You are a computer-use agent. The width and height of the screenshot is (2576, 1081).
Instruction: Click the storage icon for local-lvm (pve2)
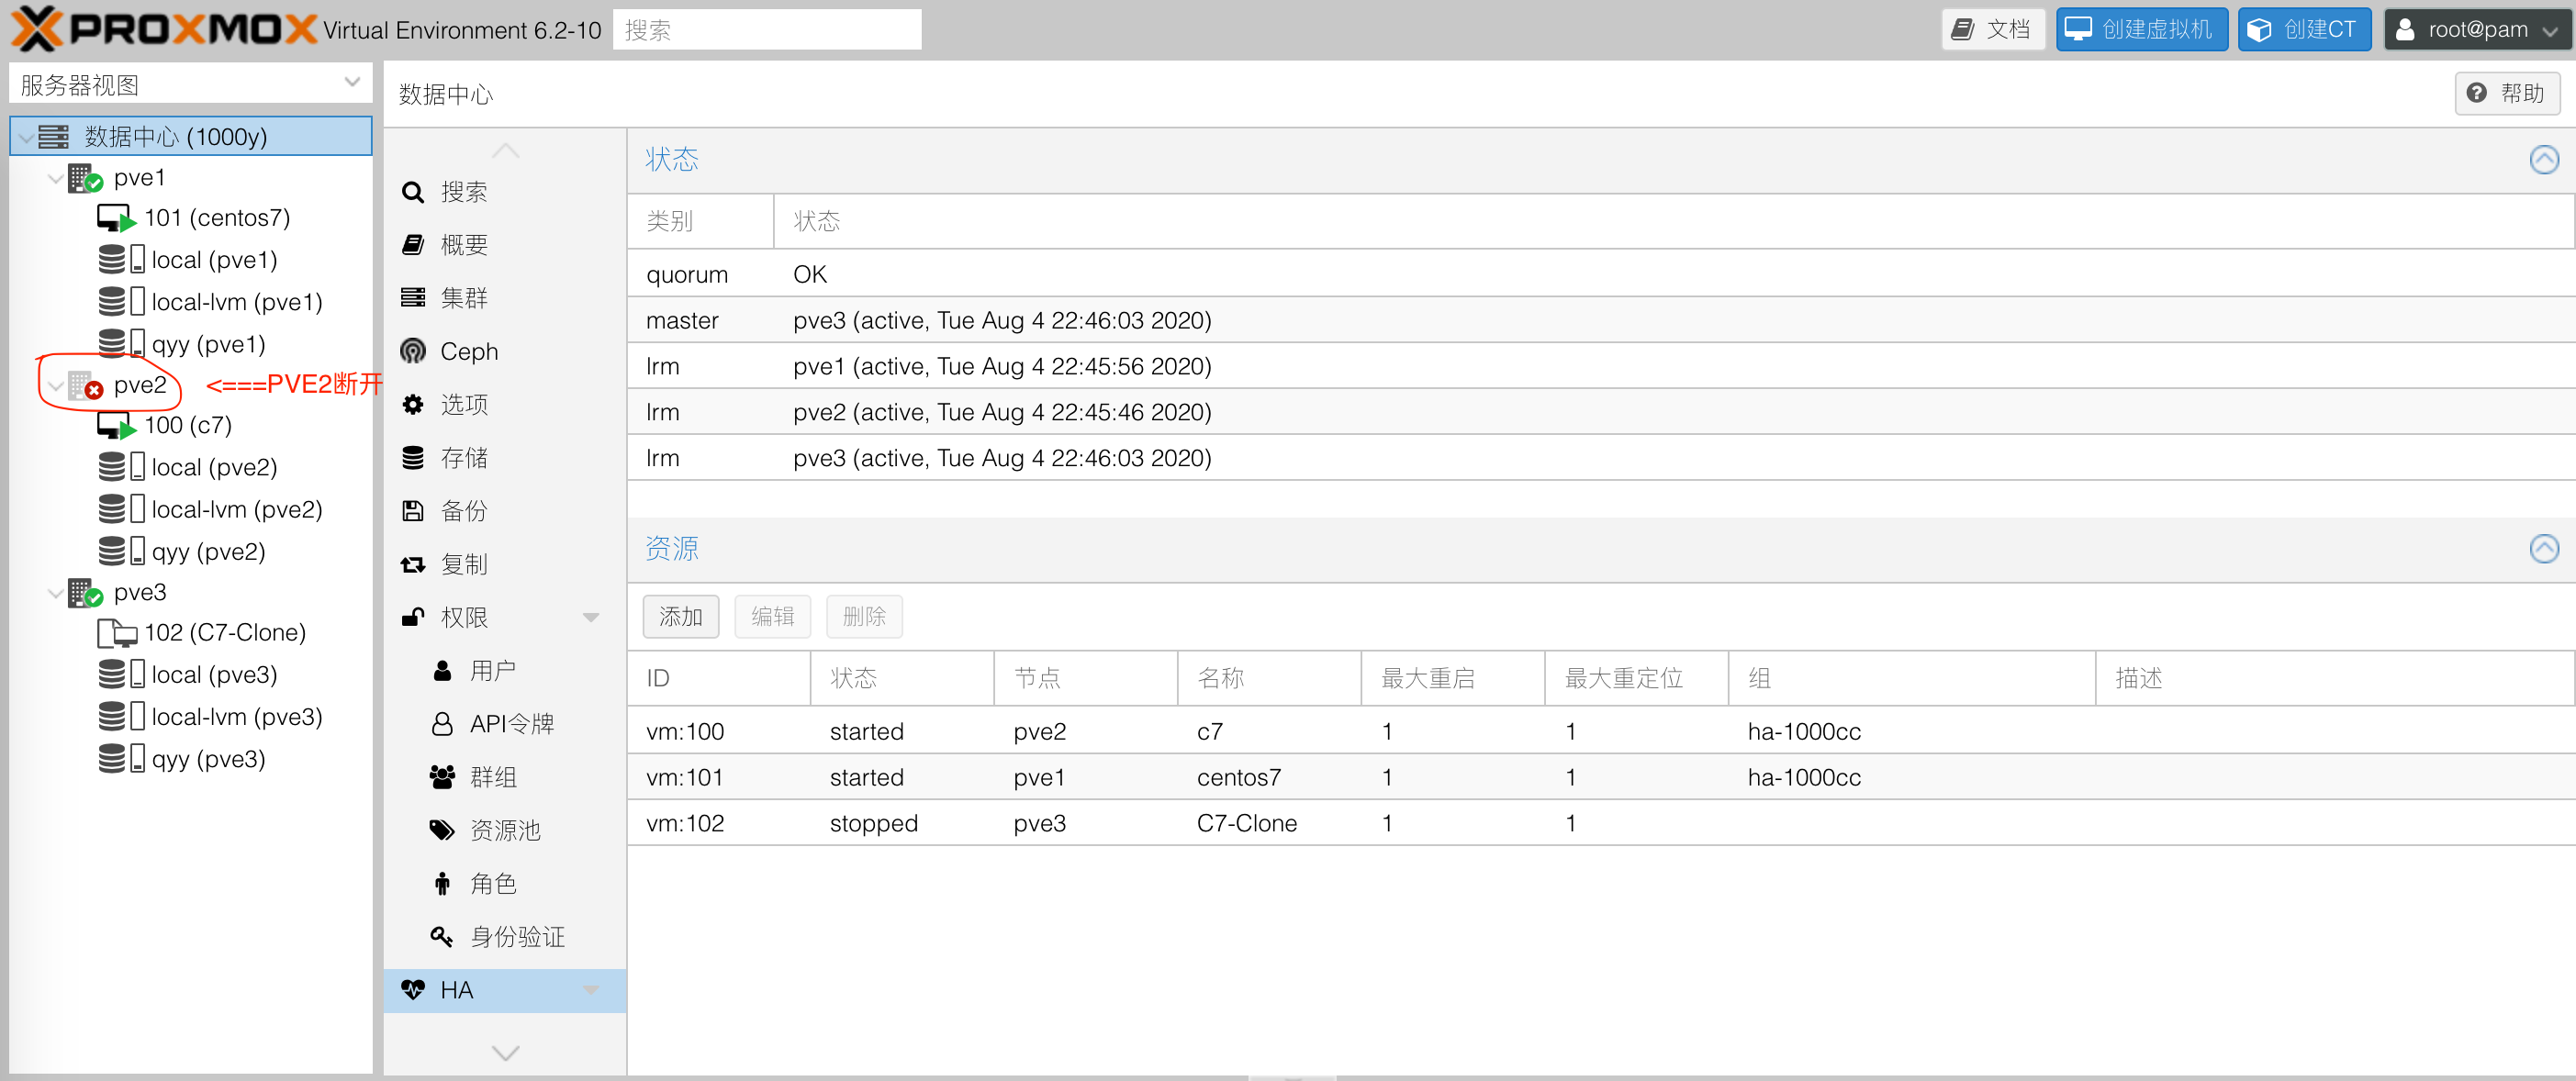tap(122, 509)
